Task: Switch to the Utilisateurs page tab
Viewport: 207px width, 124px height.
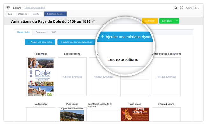Action: (24, 14)
